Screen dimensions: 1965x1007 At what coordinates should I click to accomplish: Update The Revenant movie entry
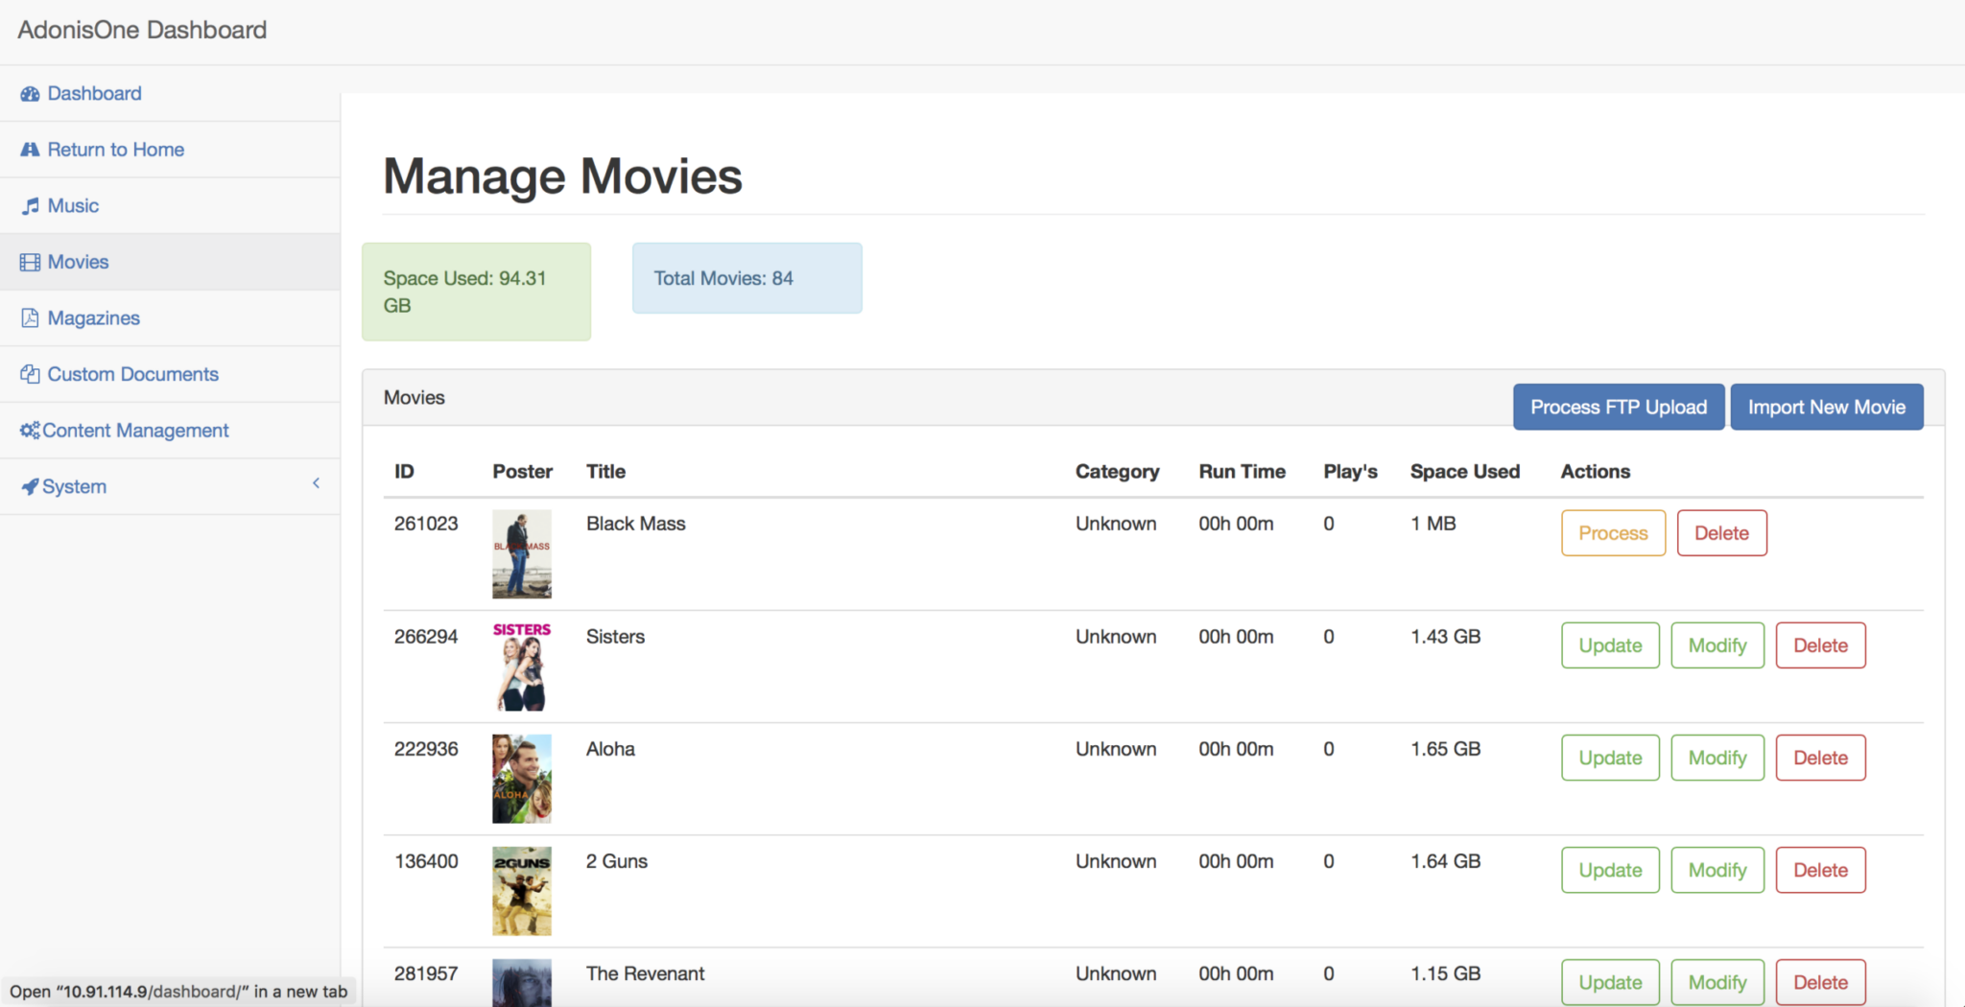1610,982
